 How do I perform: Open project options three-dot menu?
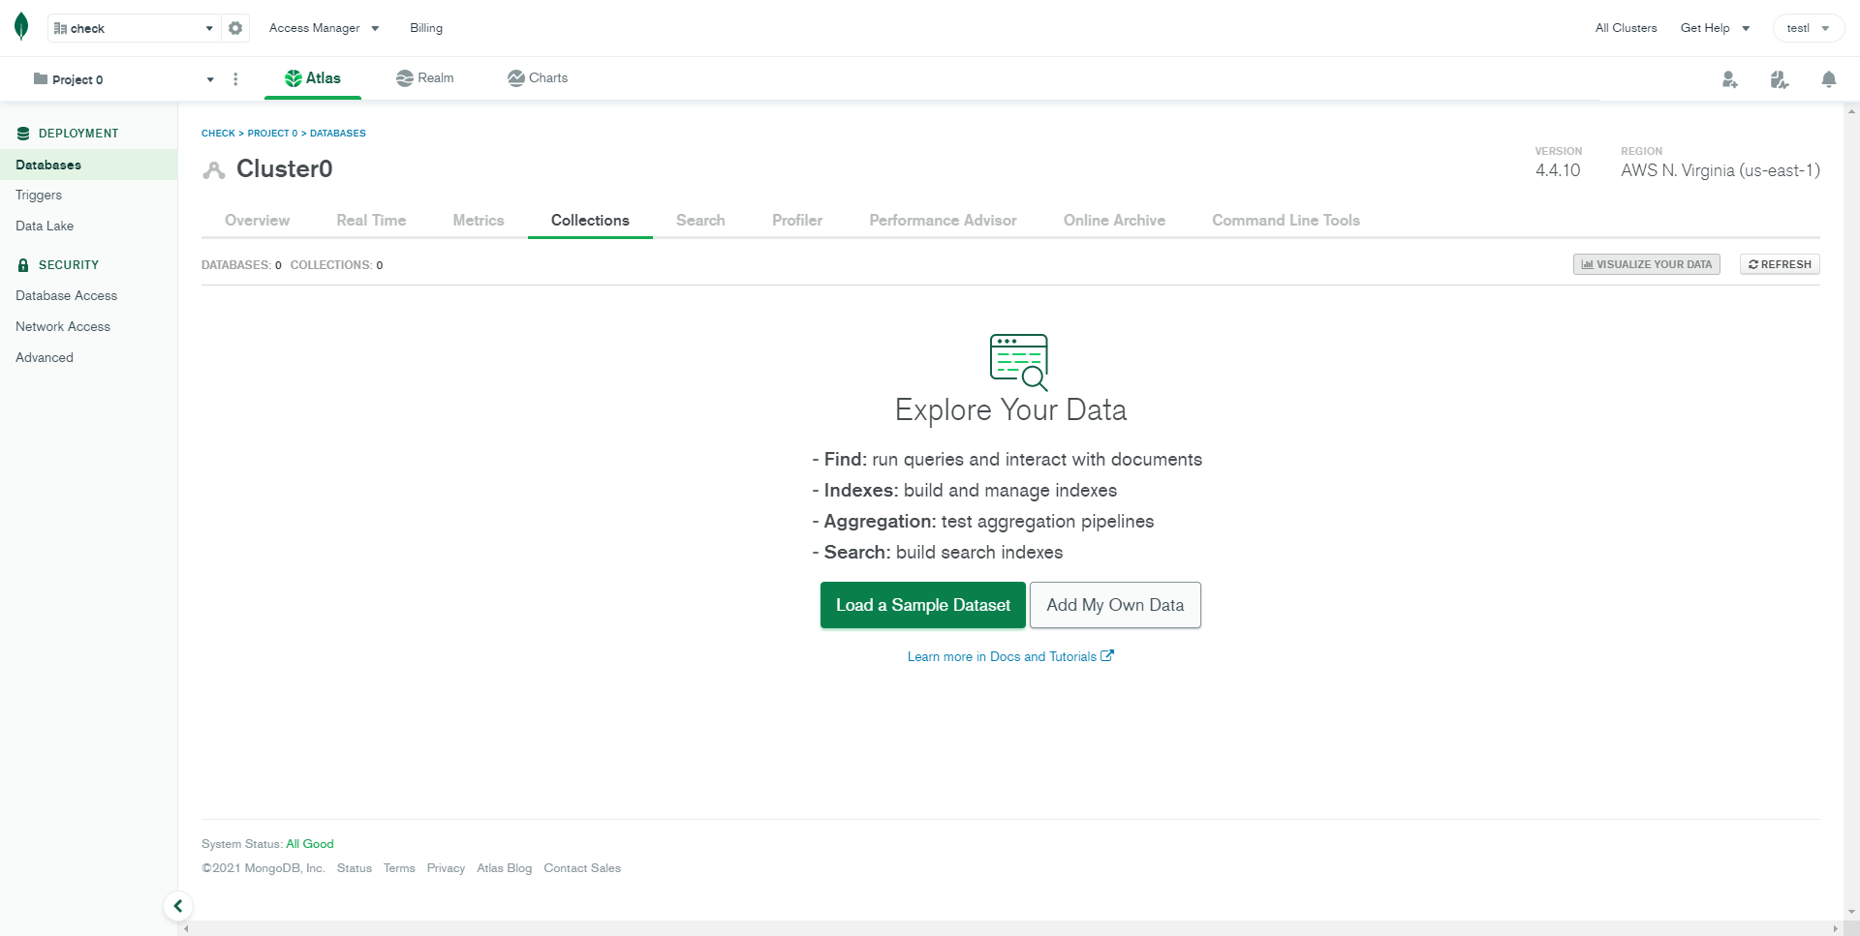(x=235, y=79)
